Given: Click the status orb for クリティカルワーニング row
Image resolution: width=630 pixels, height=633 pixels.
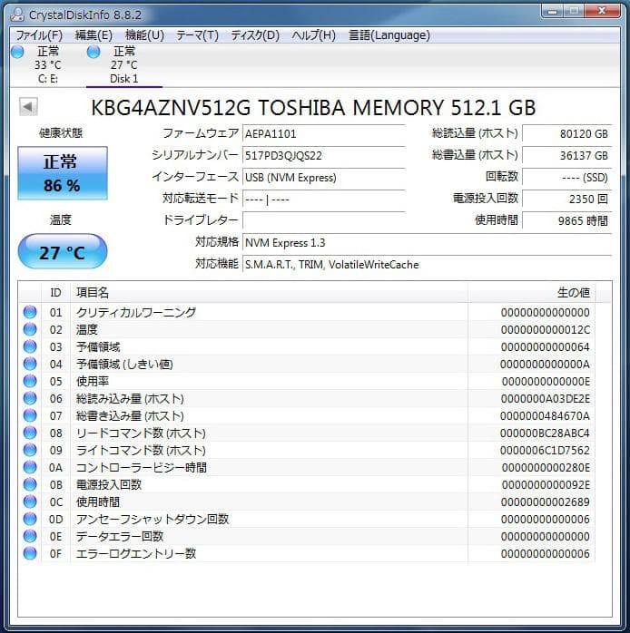Looking at the screenshot, I should (30, 312).
